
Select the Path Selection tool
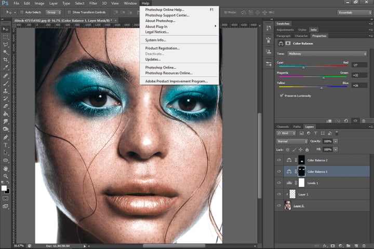click(x=6, y=153)
